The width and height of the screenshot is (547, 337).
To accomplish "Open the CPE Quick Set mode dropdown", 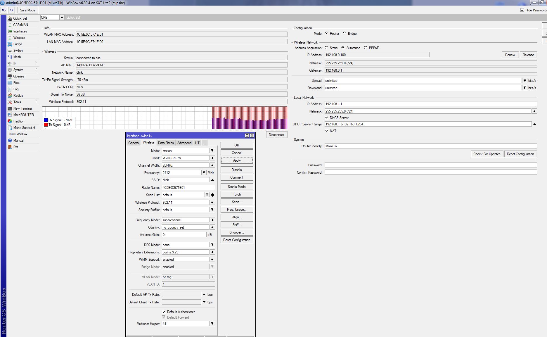I will pos(62,17).
